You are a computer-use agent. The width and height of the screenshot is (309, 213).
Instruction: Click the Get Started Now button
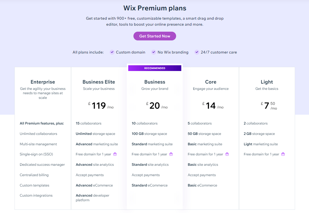(154, 36)
